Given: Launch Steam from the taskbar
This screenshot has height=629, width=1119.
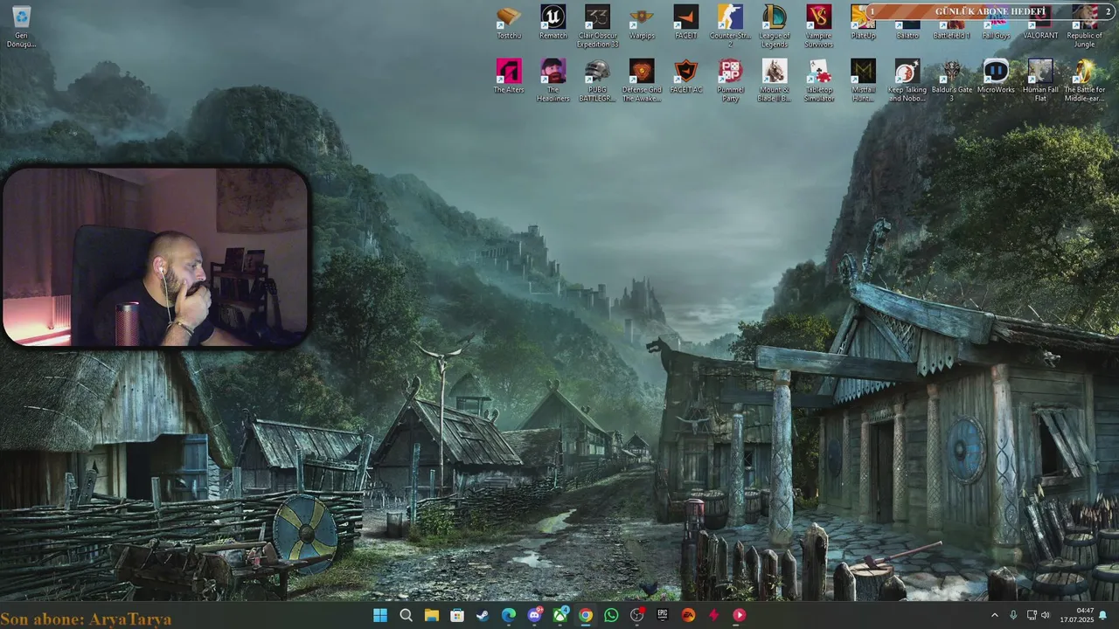Looking at the screenshot, I should [483, 615].
